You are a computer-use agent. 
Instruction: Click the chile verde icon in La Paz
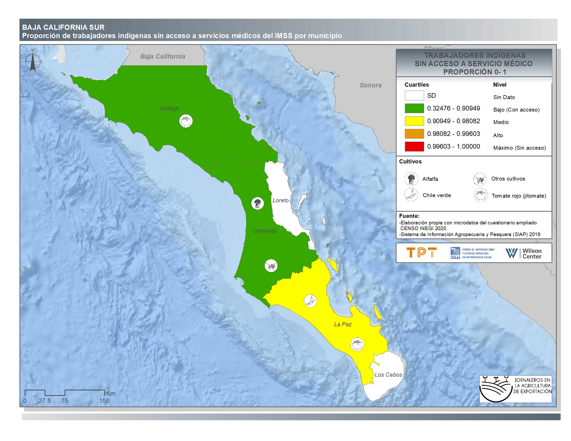pyautogui.click(x=310, y=301)
